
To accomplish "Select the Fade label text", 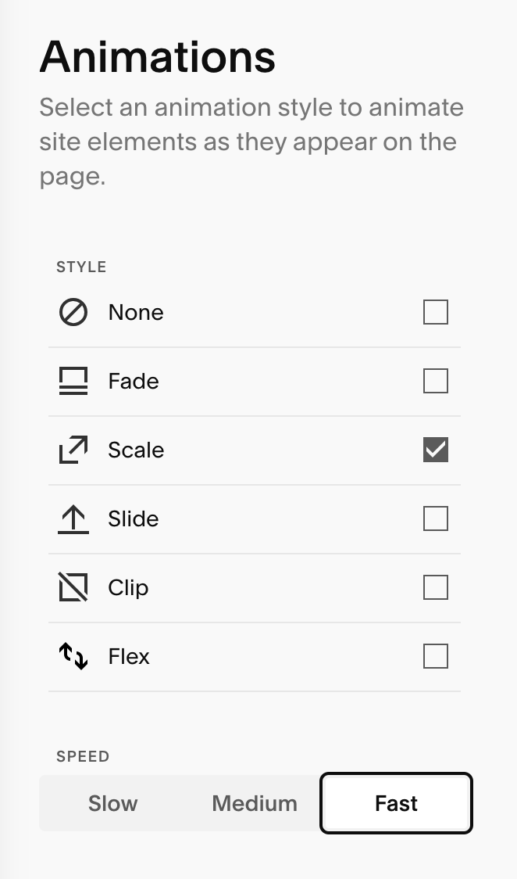I will (134, 382).
